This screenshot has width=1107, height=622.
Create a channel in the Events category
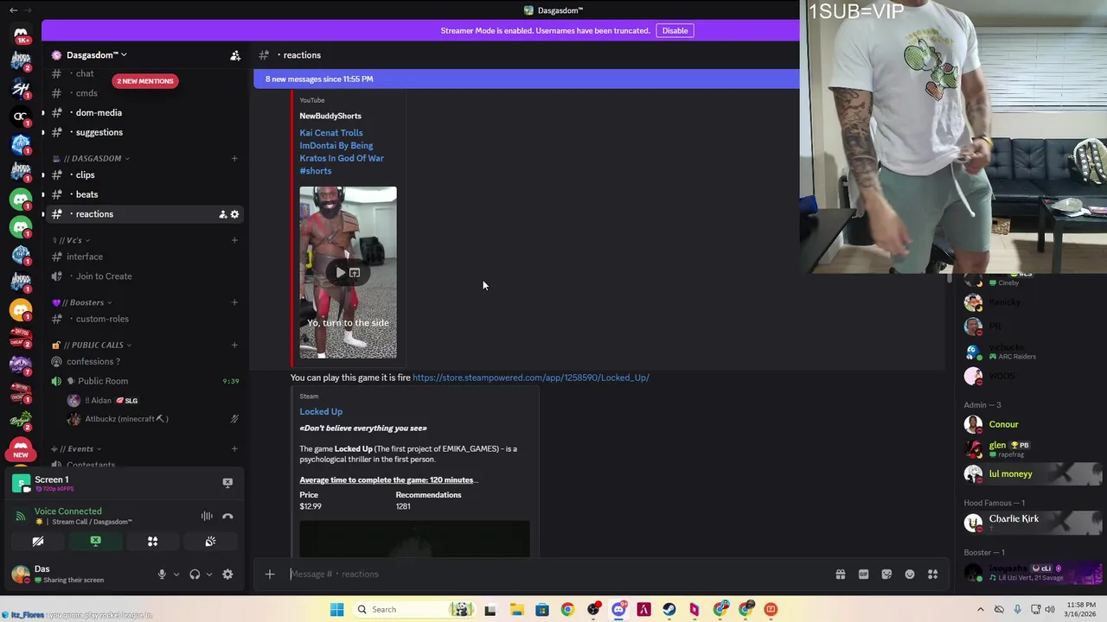point(234,449)
